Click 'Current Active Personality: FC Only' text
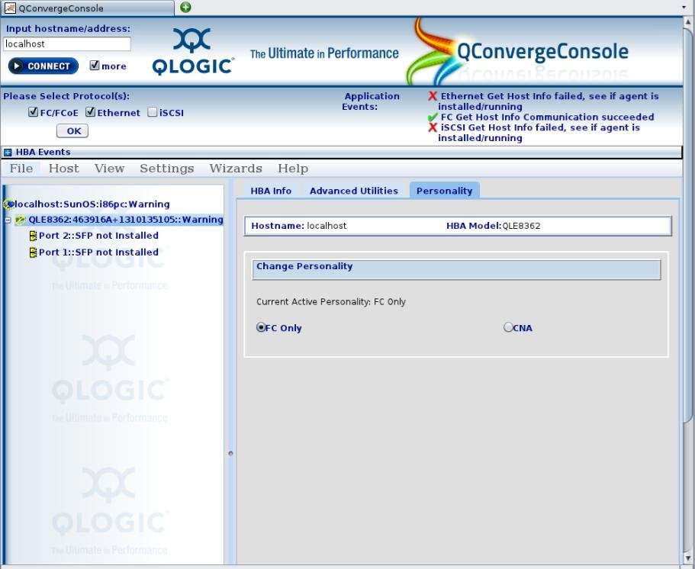695x569 pixels. click(331, 302)
